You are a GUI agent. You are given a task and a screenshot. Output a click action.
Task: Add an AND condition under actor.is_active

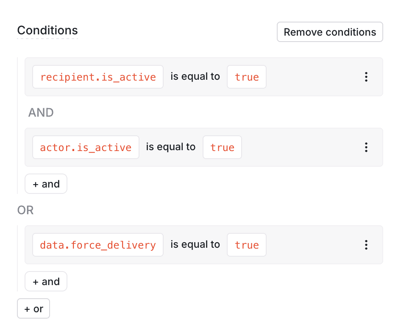tap(46, 184)
